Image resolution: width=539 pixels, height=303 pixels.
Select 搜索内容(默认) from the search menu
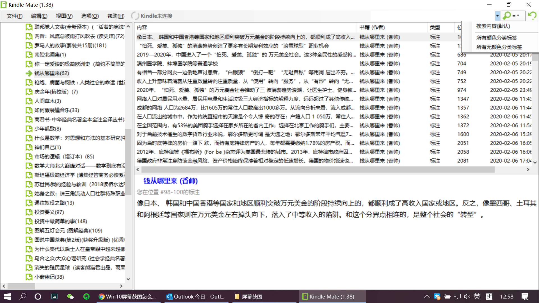[493, 26]
